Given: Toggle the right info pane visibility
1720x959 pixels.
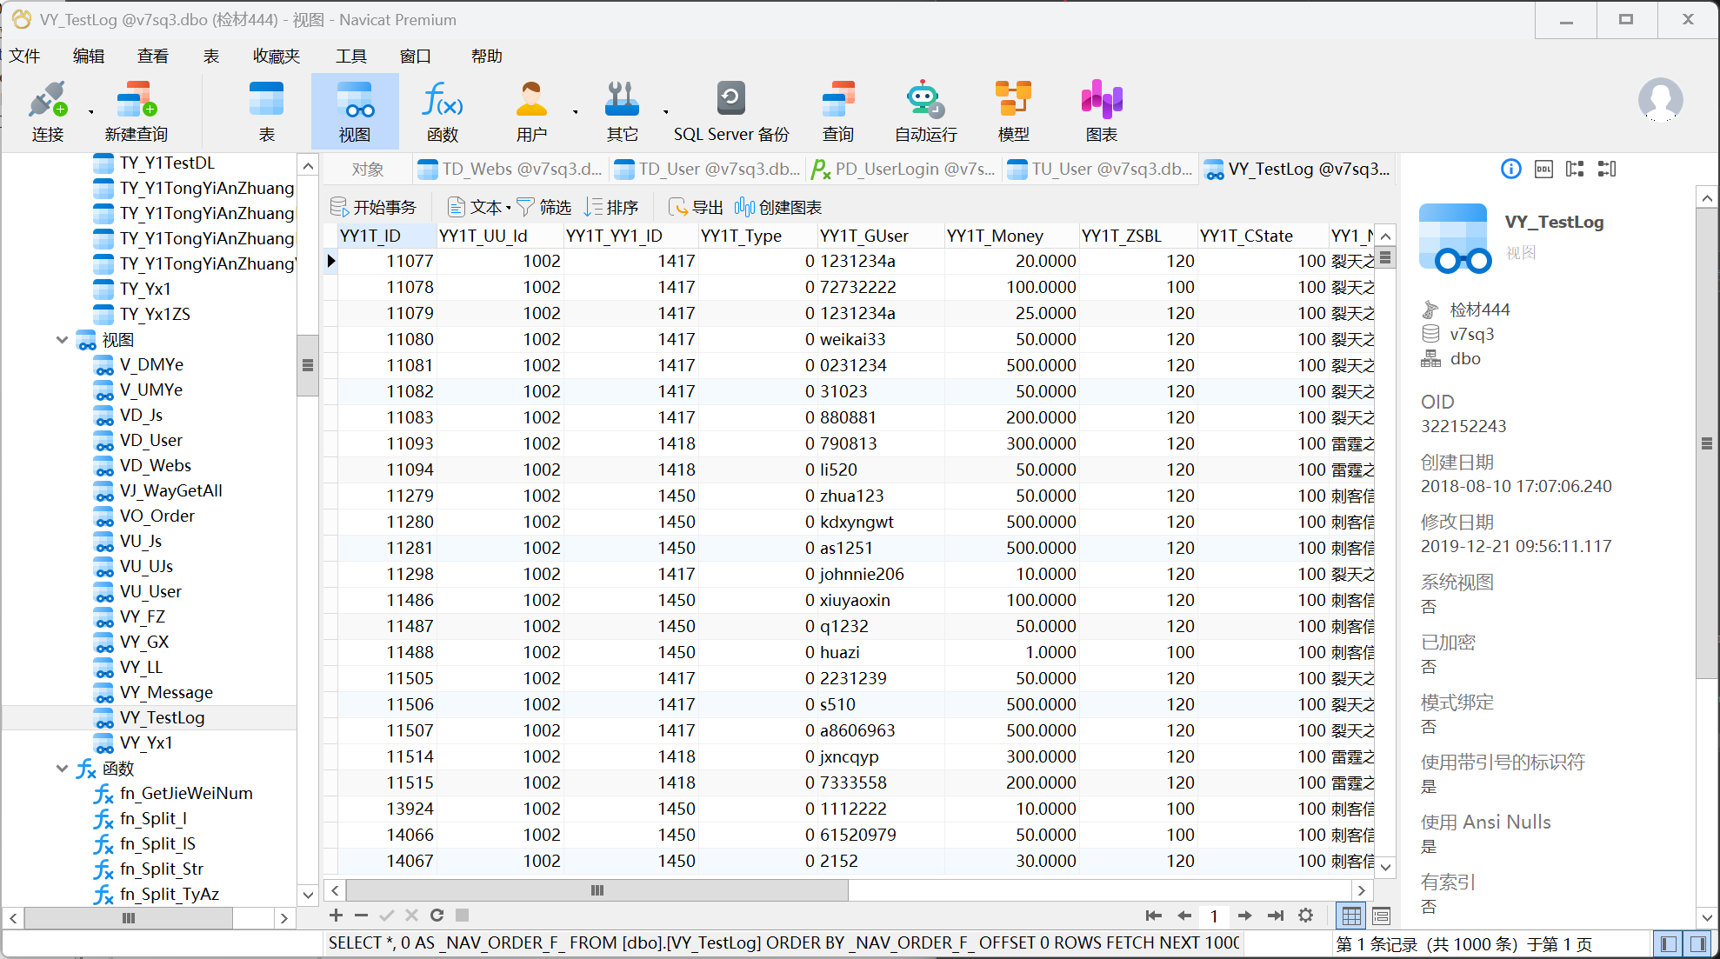Looking at the screenshot, I should [1697, 943].
